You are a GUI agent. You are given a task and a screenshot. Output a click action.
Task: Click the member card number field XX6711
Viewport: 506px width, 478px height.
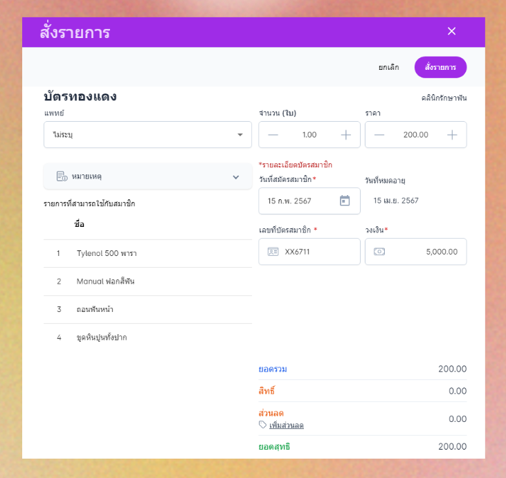pos(309,252)
